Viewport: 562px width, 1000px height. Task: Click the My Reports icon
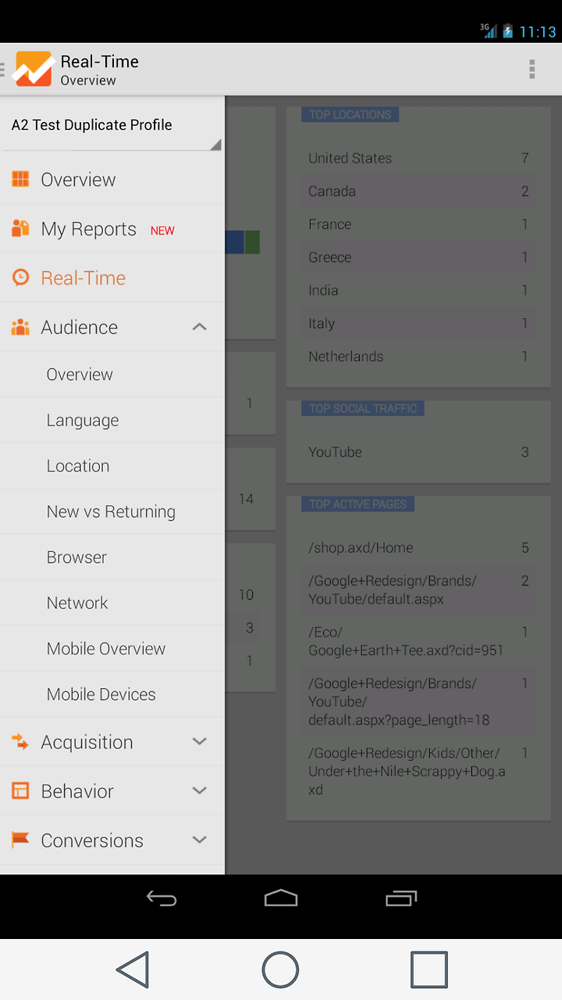[20, 228]
